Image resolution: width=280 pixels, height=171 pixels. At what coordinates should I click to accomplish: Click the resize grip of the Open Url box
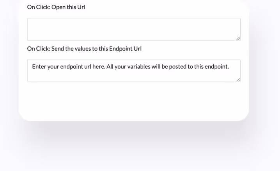click(x=238, y=38)
